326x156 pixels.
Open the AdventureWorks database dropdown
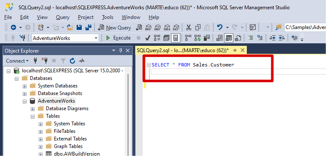(x=96, y=38)
